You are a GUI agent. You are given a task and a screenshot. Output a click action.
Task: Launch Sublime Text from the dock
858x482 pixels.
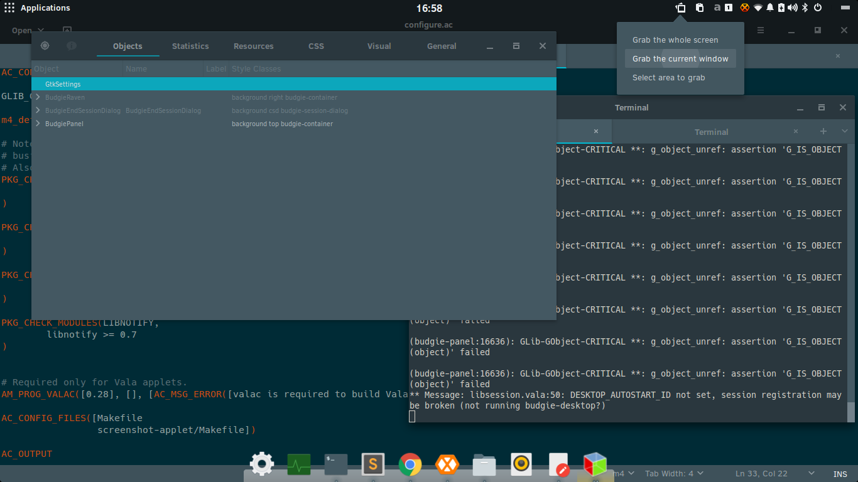click(373, 464)
